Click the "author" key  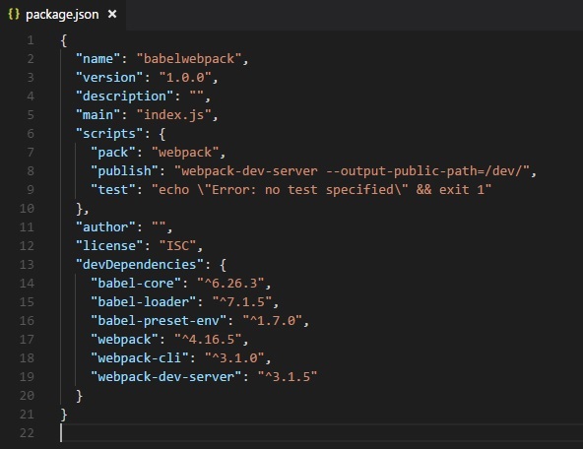point(105,226)
